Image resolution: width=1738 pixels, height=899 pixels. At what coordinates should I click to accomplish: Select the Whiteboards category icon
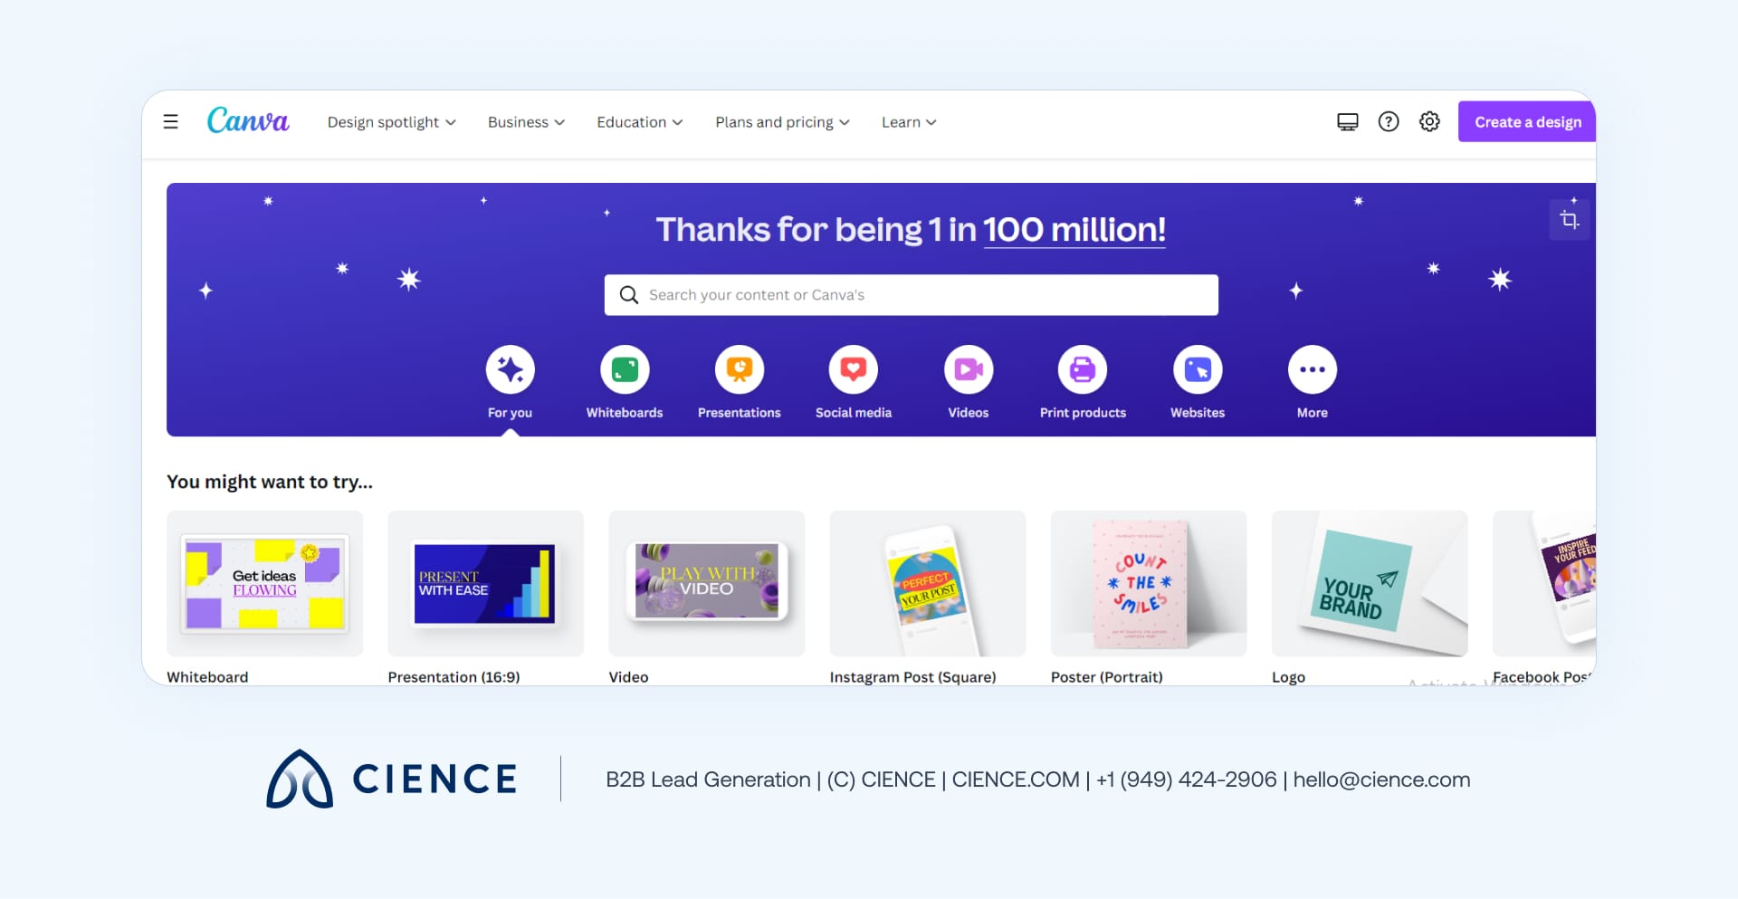coord(625,369)
